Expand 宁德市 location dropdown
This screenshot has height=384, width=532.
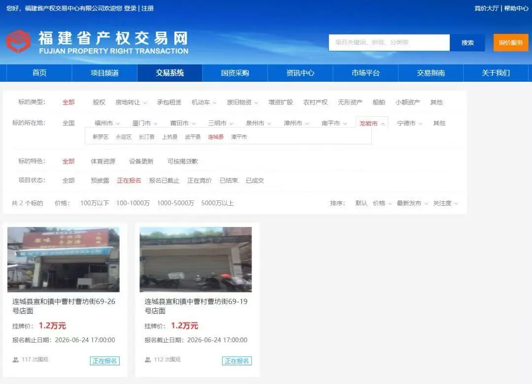click(410, 123)
